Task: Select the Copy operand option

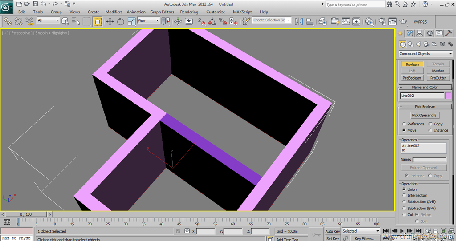Action: pos(431,124)
